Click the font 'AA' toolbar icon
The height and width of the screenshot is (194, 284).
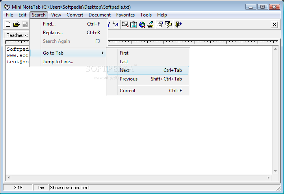pos(115,24)
